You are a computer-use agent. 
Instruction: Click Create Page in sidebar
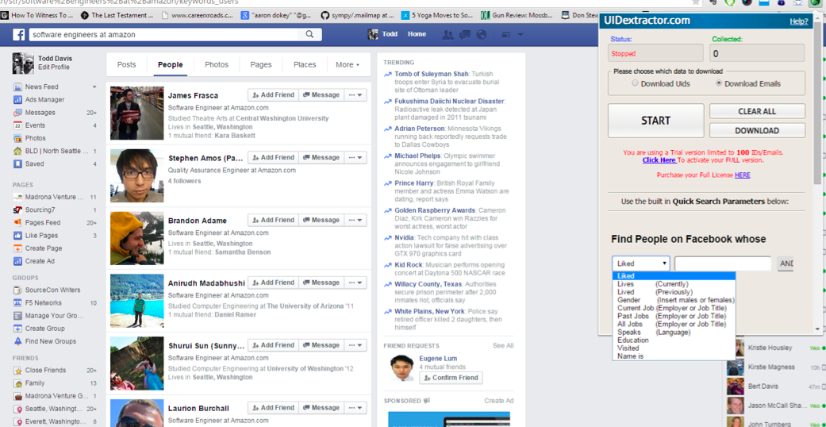click(43, 248)
